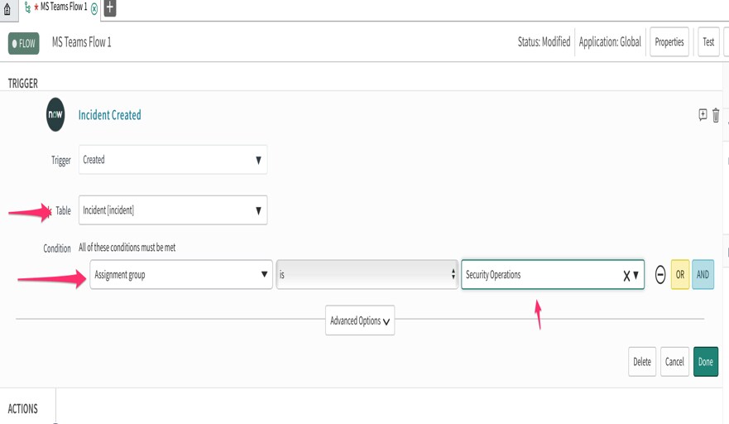
Task: Open the Trigger type dropdown
Action: click(x=173, y=160)
